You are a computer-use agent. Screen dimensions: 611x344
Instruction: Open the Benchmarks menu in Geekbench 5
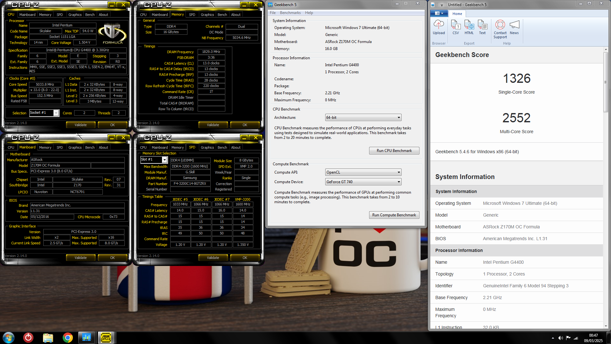[290, 13]
